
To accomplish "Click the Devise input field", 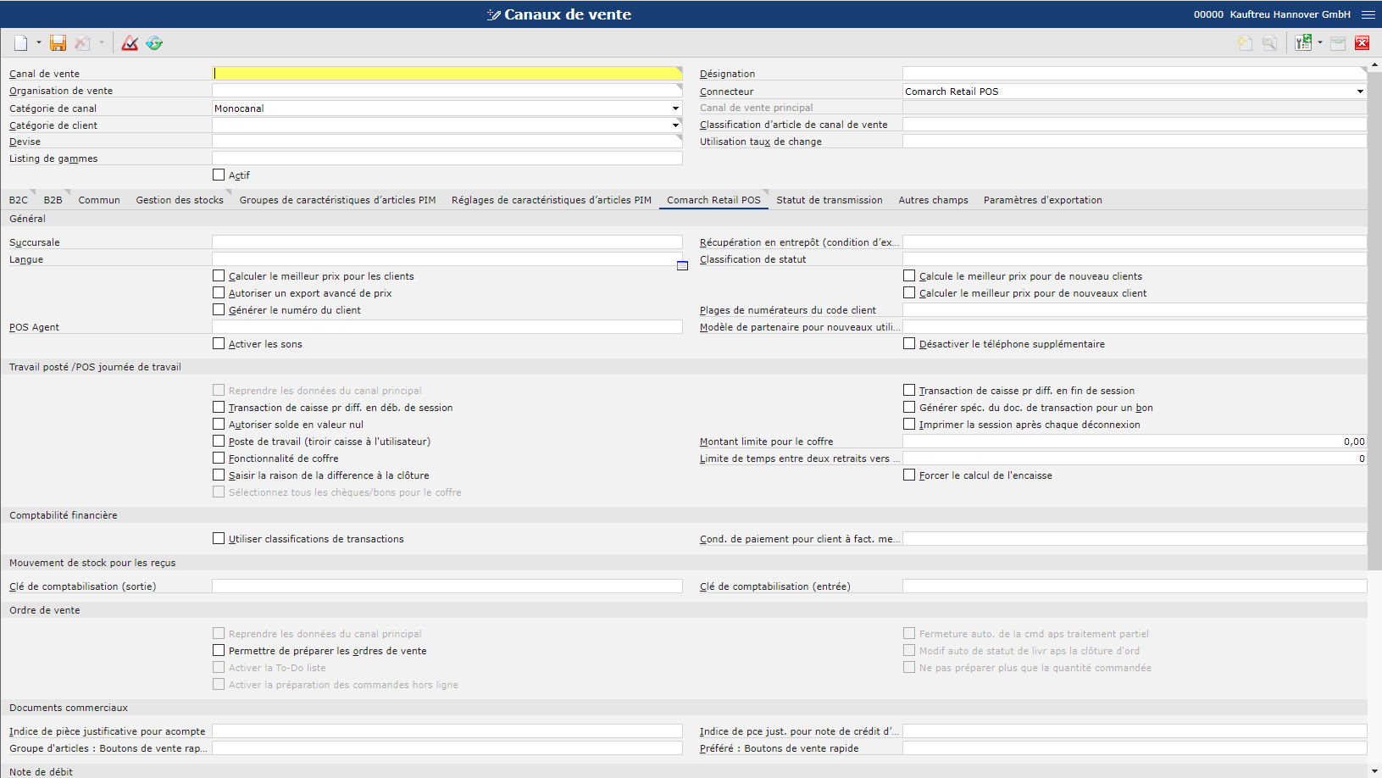I will coord(447,142).
